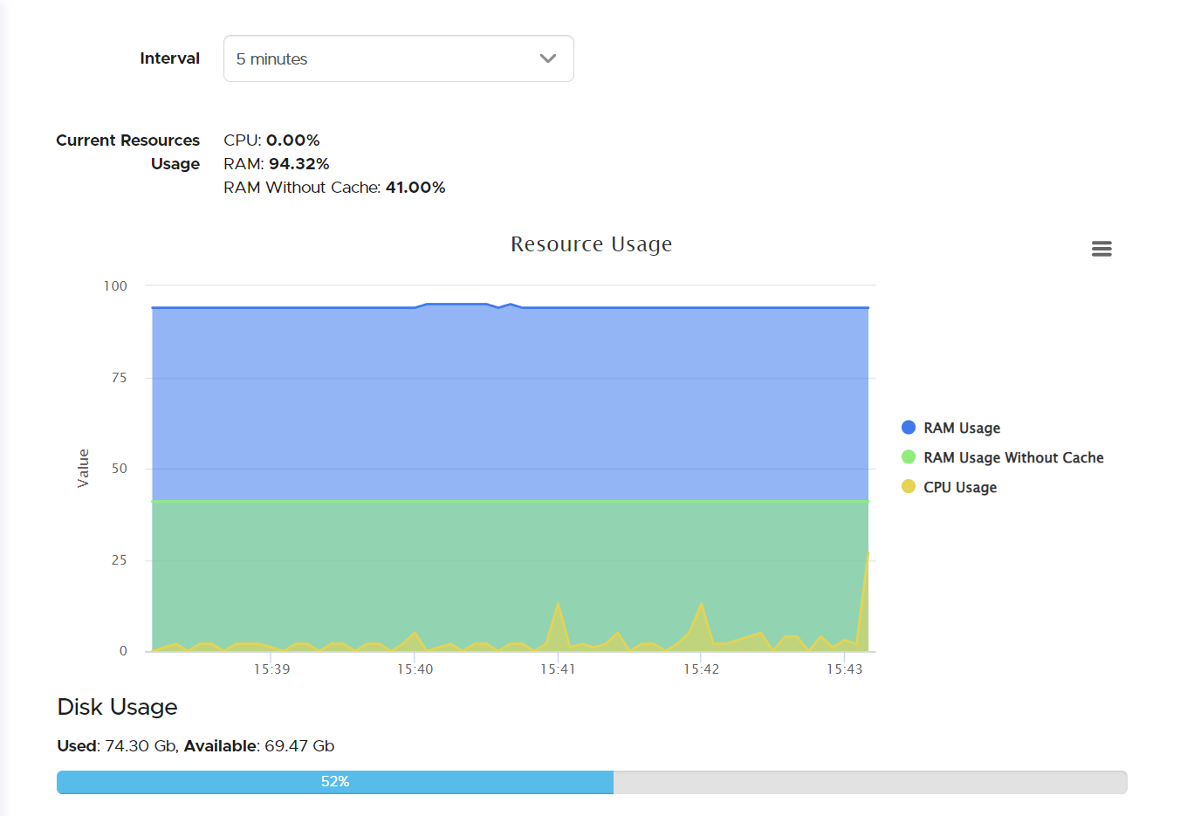Click the Disk Usage heading
Viewport: 1180px width, 816px height.
[117, 707]
